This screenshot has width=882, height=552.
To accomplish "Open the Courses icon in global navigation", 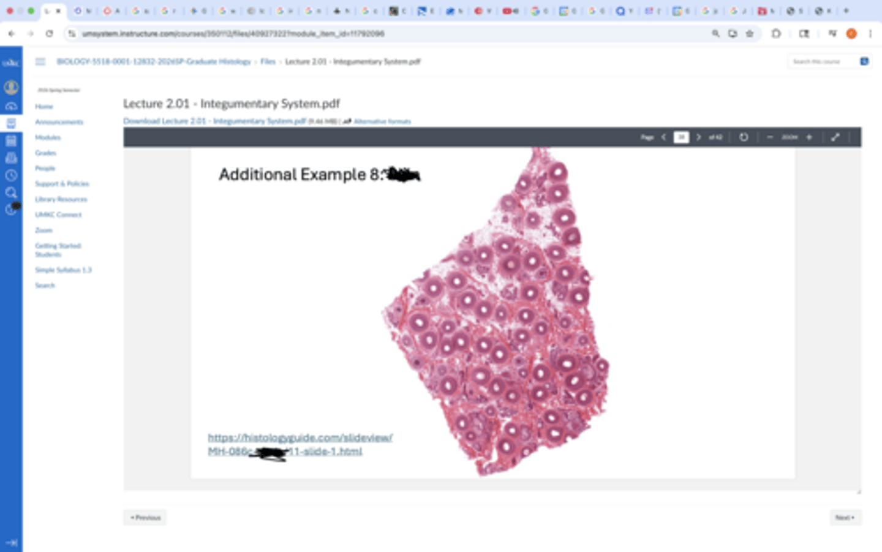I will pos(11,123).
